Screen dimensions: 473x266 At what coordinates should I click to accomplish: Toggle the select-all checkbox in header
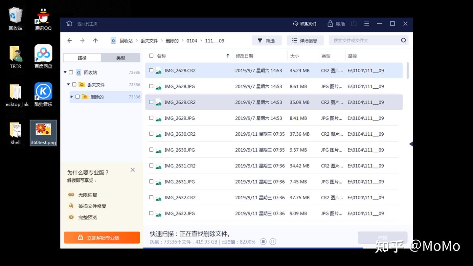pos(151,56)
